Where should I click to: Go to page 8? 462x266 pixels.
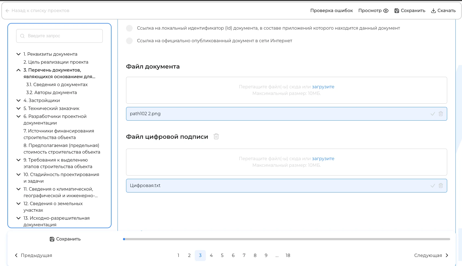255,256
